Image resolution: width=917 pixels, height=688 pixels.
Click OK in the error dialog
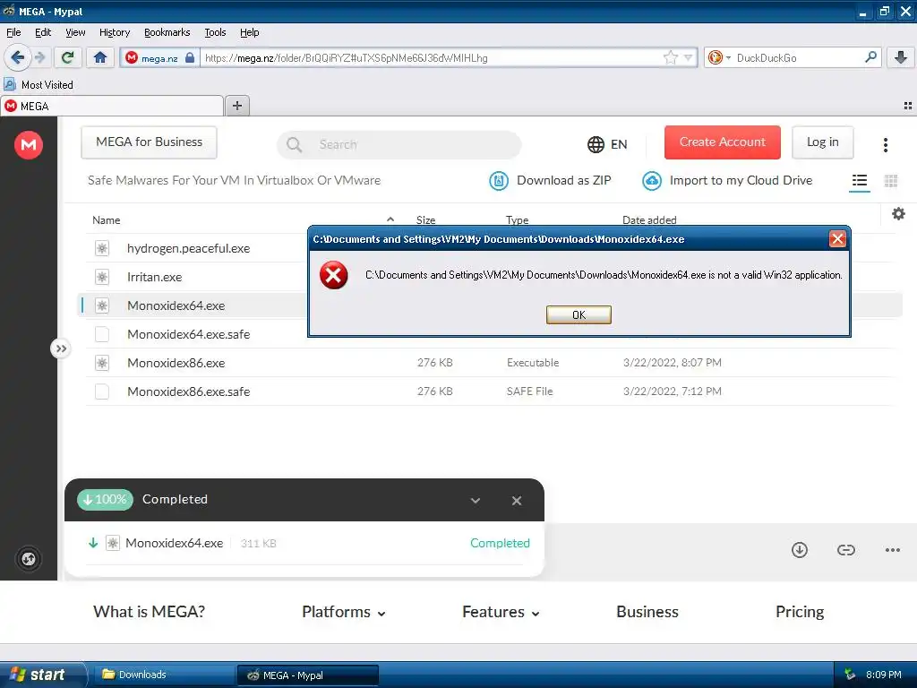pyautogui.click(x=578, y=314)
